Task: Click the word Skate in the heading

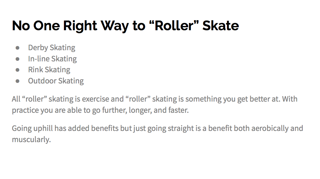Action: [x=221, y=26]
